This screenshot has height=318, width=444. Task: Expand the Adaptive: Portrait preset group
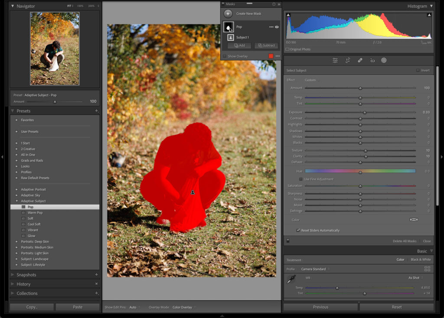coord(17,190)
